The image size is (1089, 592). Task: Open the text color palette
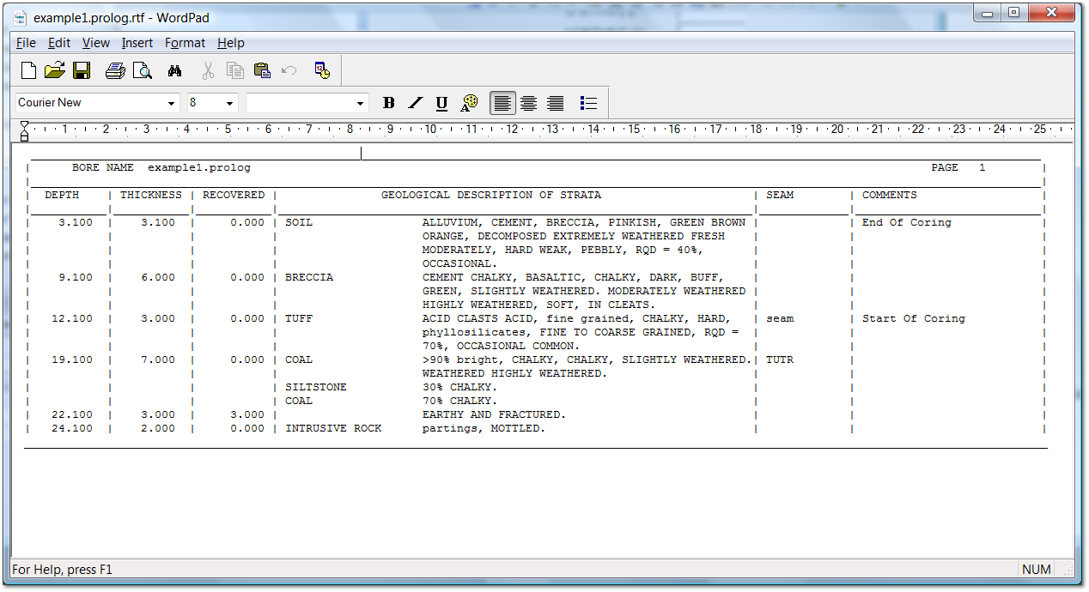click(469, 103)
